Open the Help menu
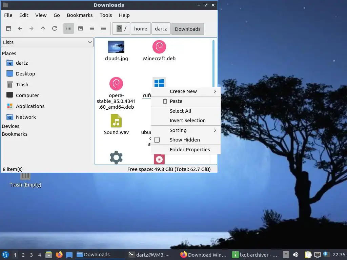 click(x=124, y=15)
